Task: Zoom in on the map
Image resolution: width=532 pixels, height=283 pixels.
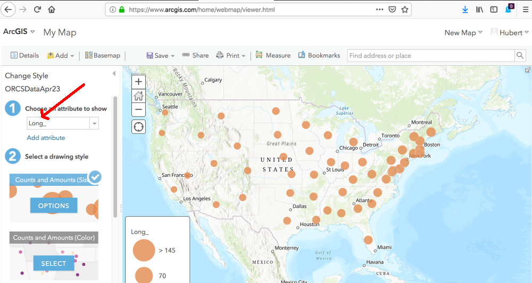Action: point(138,82)
